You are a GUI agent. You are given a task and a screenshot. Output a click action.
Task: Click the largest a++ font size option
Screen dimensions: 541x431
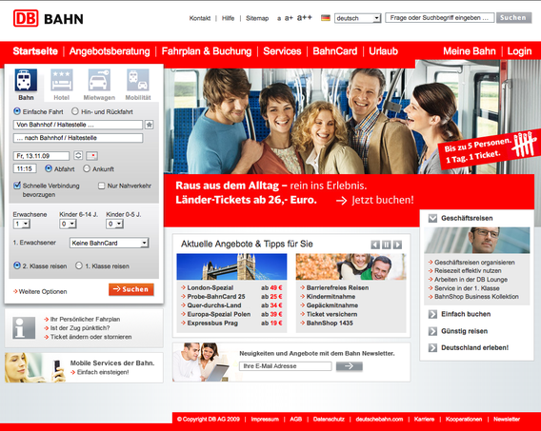pos(305,17)
